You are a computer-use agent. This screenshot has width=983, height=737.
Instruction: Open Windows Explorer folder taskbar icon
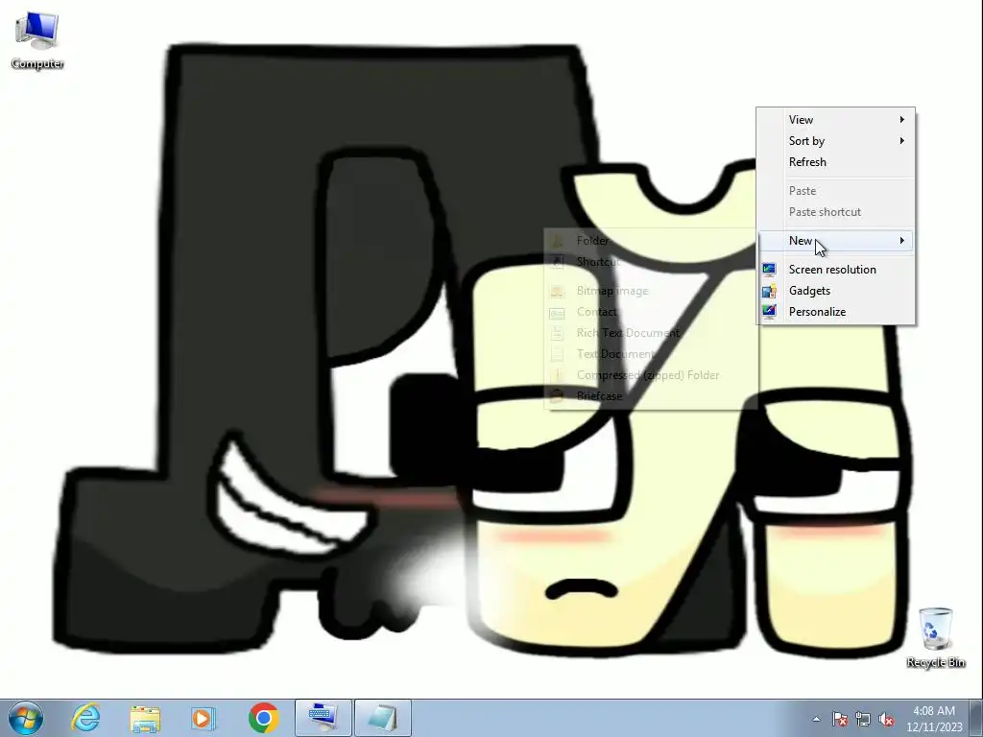pyautogui.click(x=145, y=718)
